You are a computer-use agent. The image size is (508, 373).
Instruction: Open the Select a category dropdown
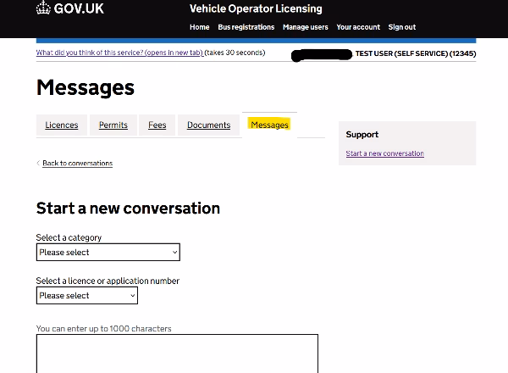tap(108, 252)
